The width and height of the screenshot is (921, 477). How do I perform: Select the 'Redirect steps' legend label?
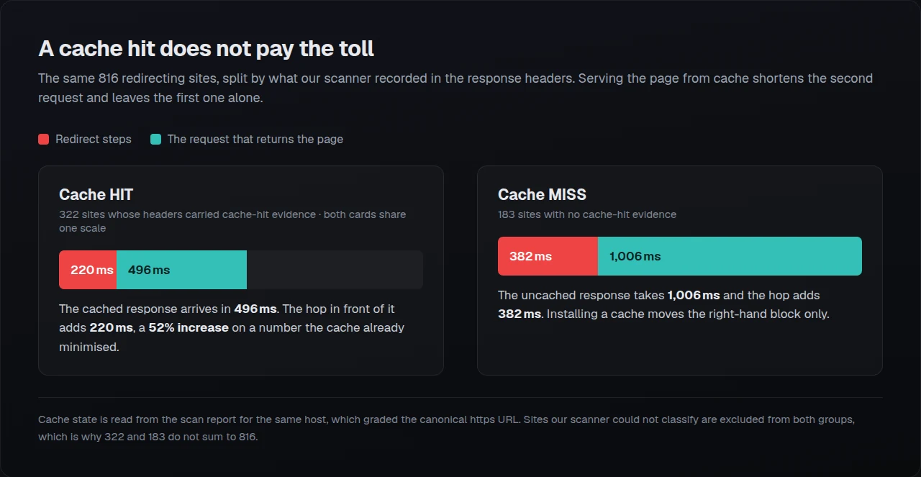[94, 140]
